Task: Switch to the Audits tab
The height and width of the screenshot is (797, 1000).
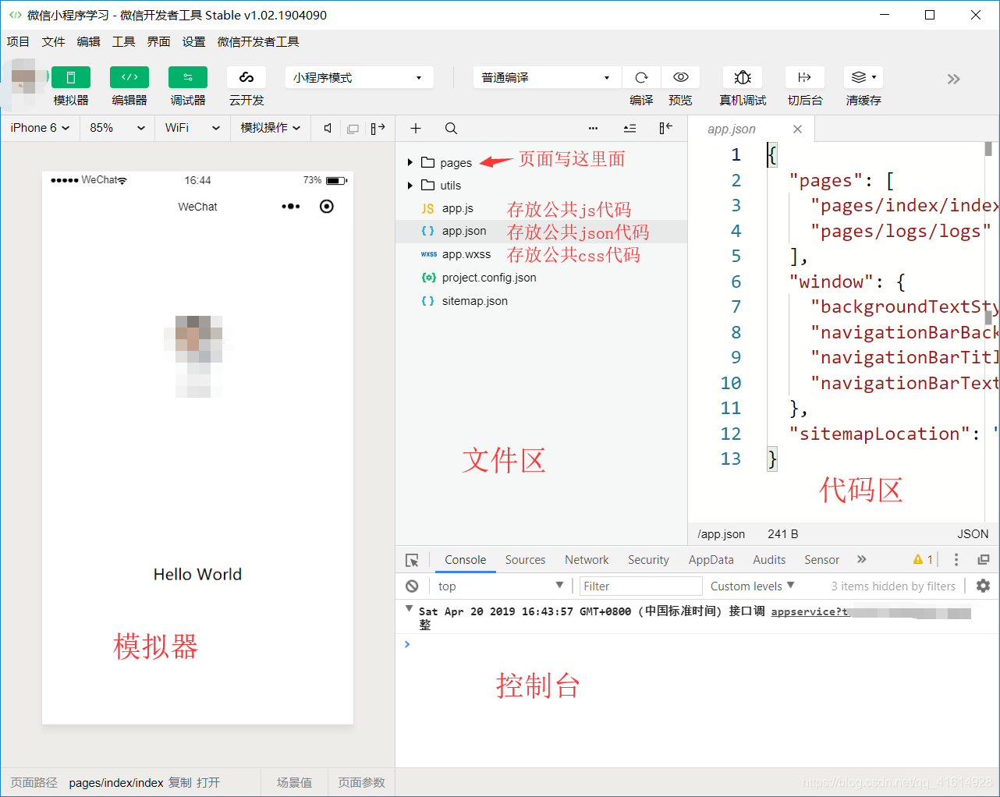Action: coord(769,560)
